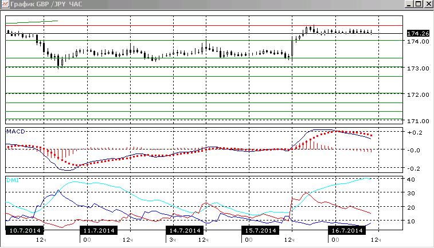Click the 174.00 price axis label

pos(418,41)
